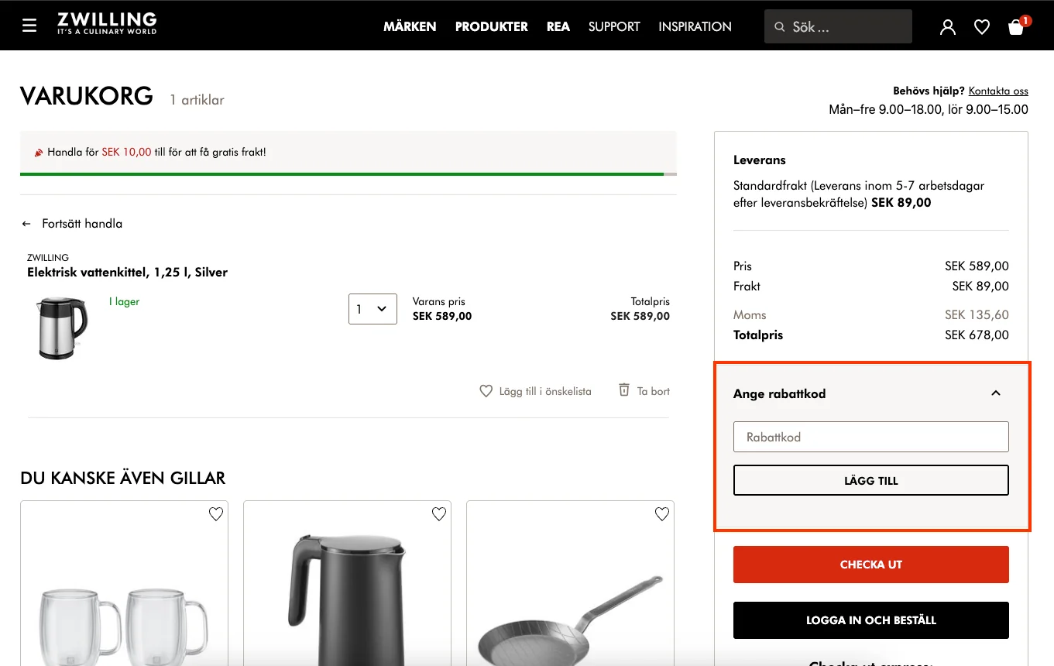Open the account profile icon
This screenshot has height=666, width=1054.
[947, 27]
